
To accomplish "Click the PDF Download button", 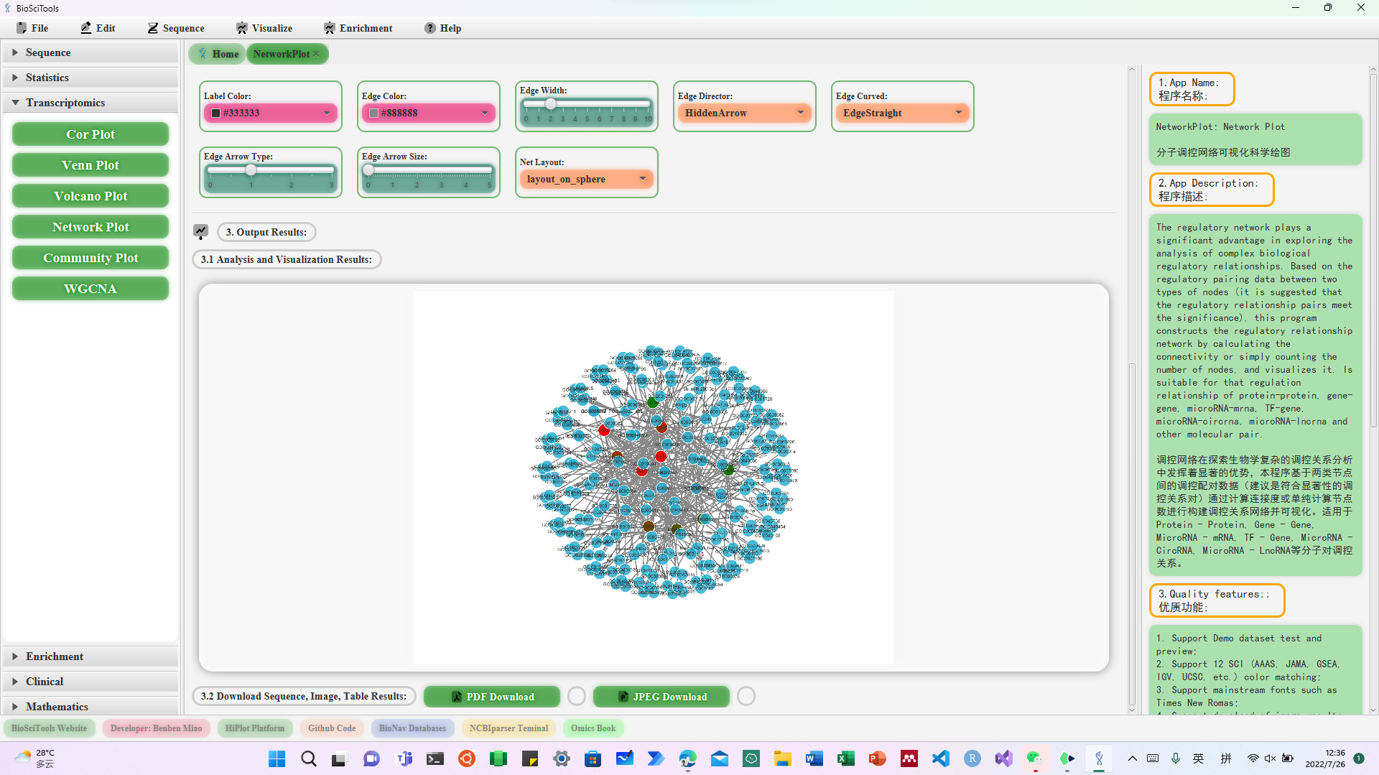I will click(x=492, y=697).
